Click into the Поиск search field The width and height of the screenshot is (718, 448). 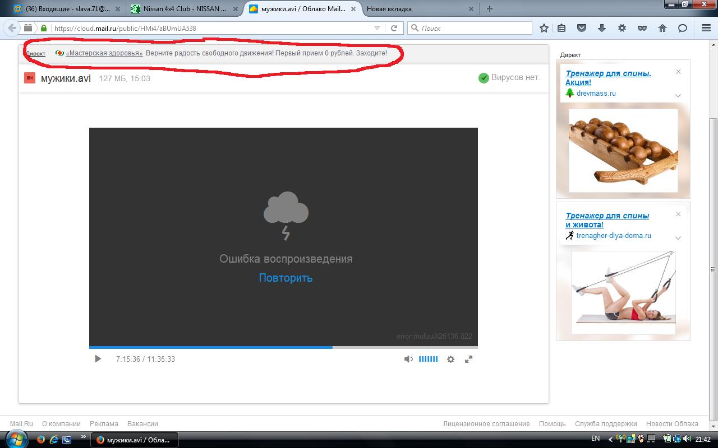tap(470, 28)
